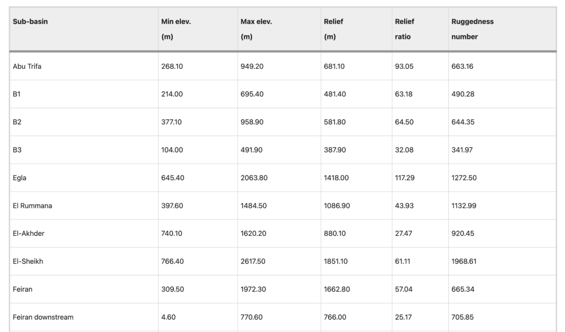
Task: Click the El-Akhder sub-basin cell
Action: coord(28,234)
